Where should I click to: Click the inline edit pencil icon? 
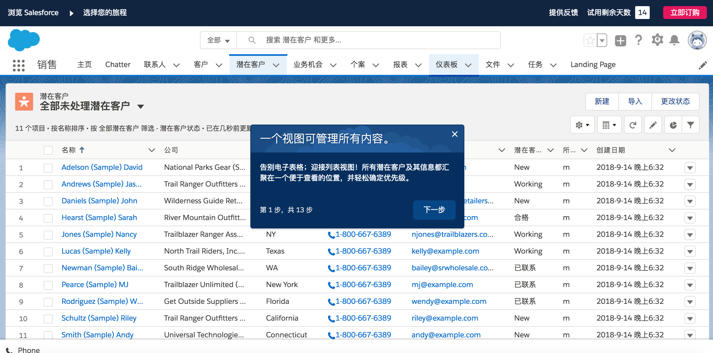coord(653,125)
